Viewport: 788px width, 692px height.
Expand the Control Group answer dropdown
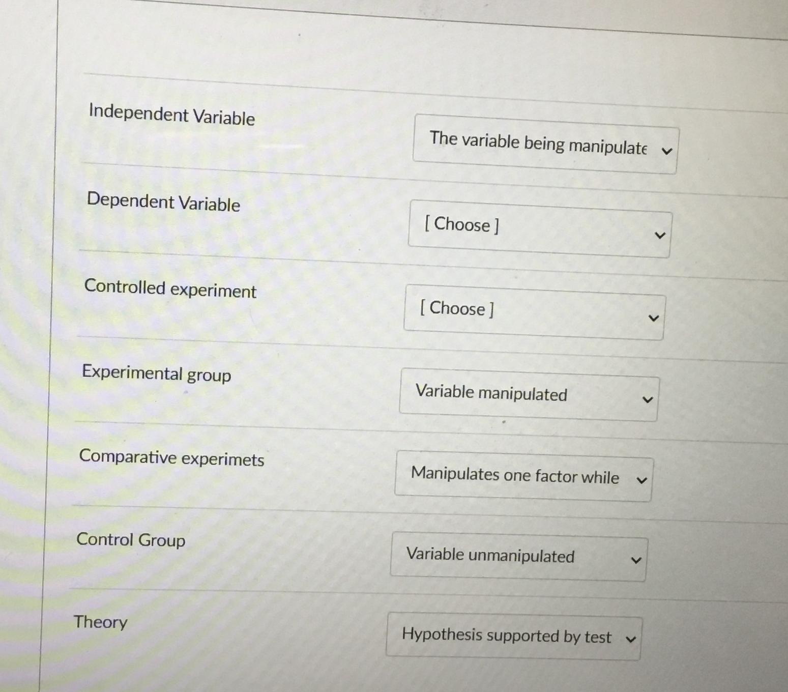(x=518, y=558)
